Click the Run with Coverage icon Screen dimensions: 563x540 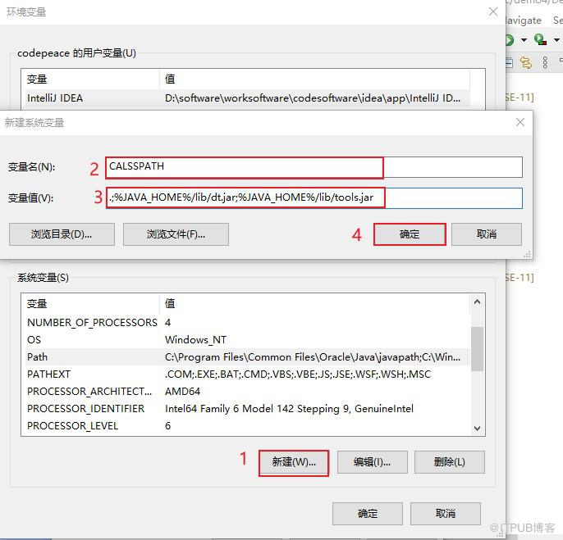point(540,39)
